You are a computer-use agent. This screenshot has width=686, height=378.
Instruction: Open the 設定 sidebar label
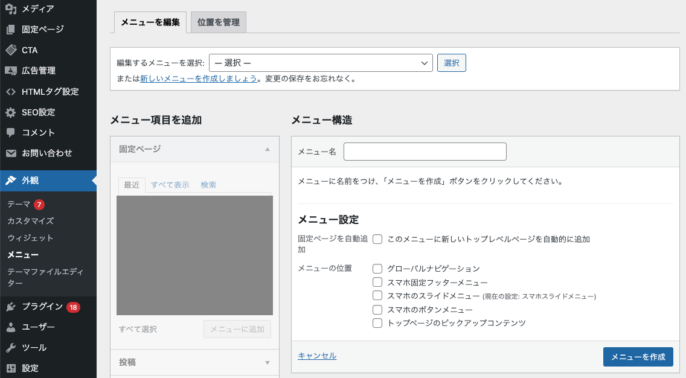tap(30, 368)
